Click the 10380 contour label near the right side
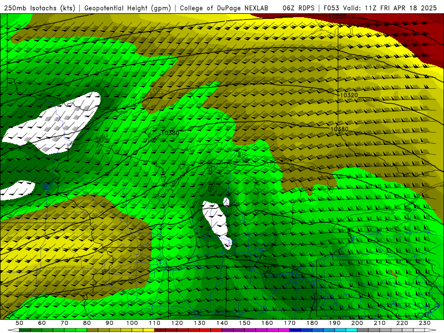 click(340, 129)
